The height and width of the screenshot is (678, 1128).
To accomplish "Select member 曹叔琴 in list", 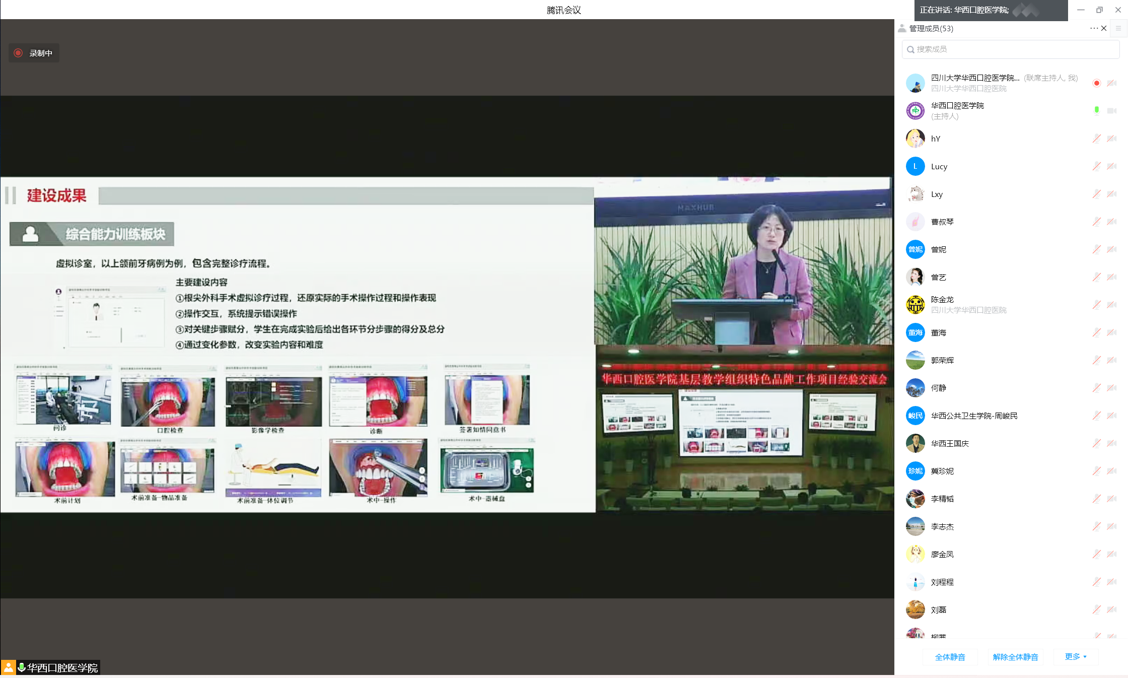I will coord(1011,222).
